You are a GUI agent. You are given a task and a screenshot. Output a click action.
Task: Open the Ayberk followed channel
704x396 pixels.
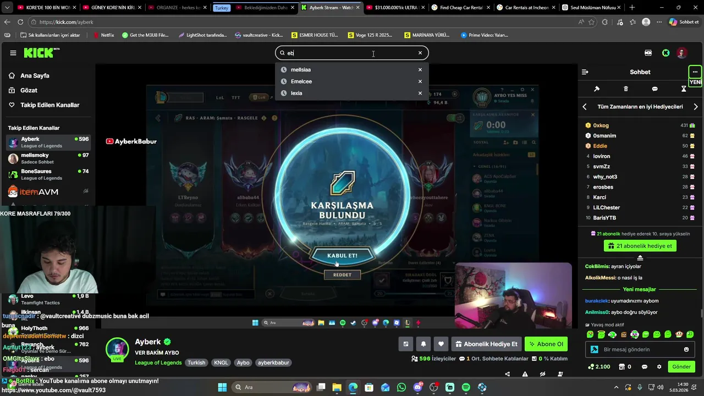pyautogui.click(x=48, y=142)
